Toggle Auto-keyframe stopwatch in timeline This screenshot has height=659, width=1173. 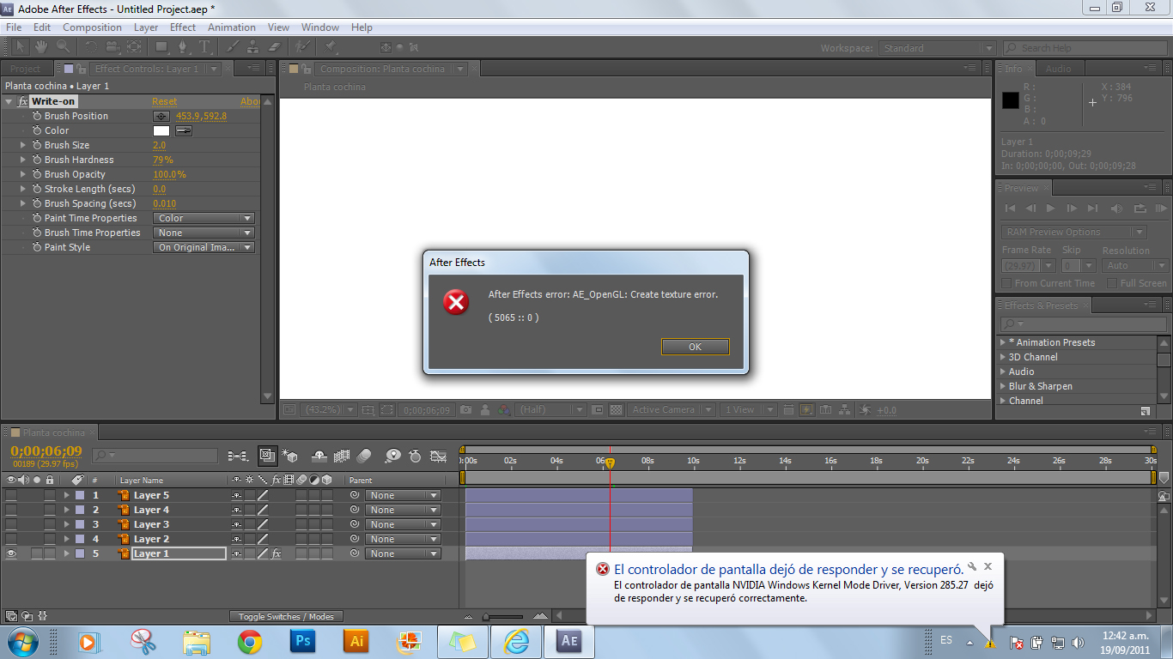pyautogui.click(x=415, y=456)
